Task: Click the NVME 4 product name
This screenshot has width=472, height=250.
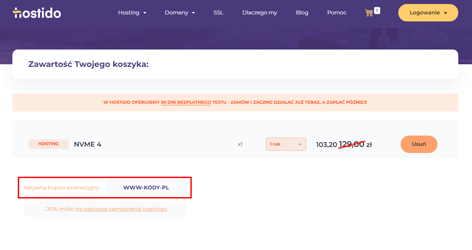Action: [87, 144]
